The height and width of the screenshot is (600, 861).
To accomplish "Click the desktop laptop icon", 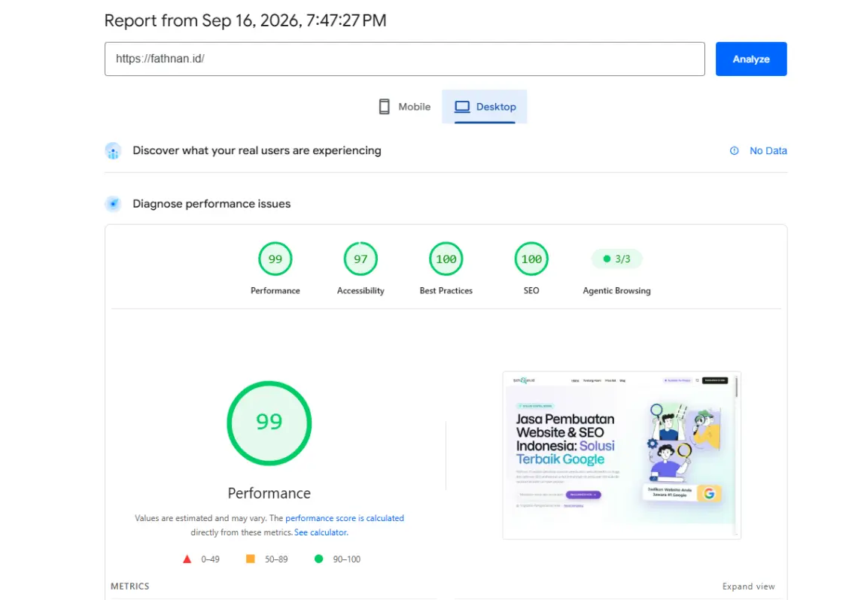I will click(462, 107).
